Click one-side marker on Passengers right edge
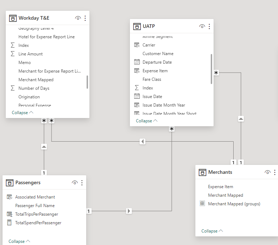Screen dimensions: 278x245 pyautogui.click(x=89, y=211)
